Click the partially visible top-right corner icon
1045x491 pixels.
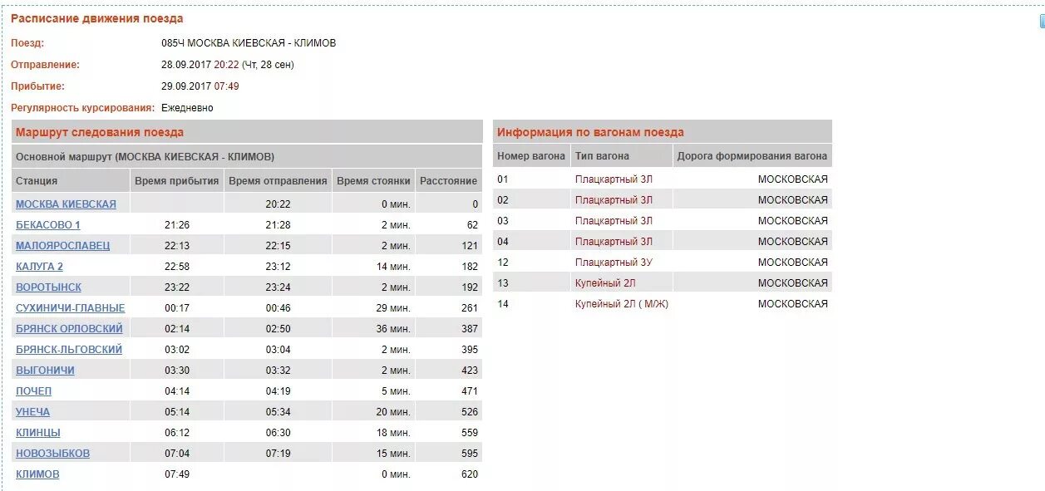[x=1042, y=21]
